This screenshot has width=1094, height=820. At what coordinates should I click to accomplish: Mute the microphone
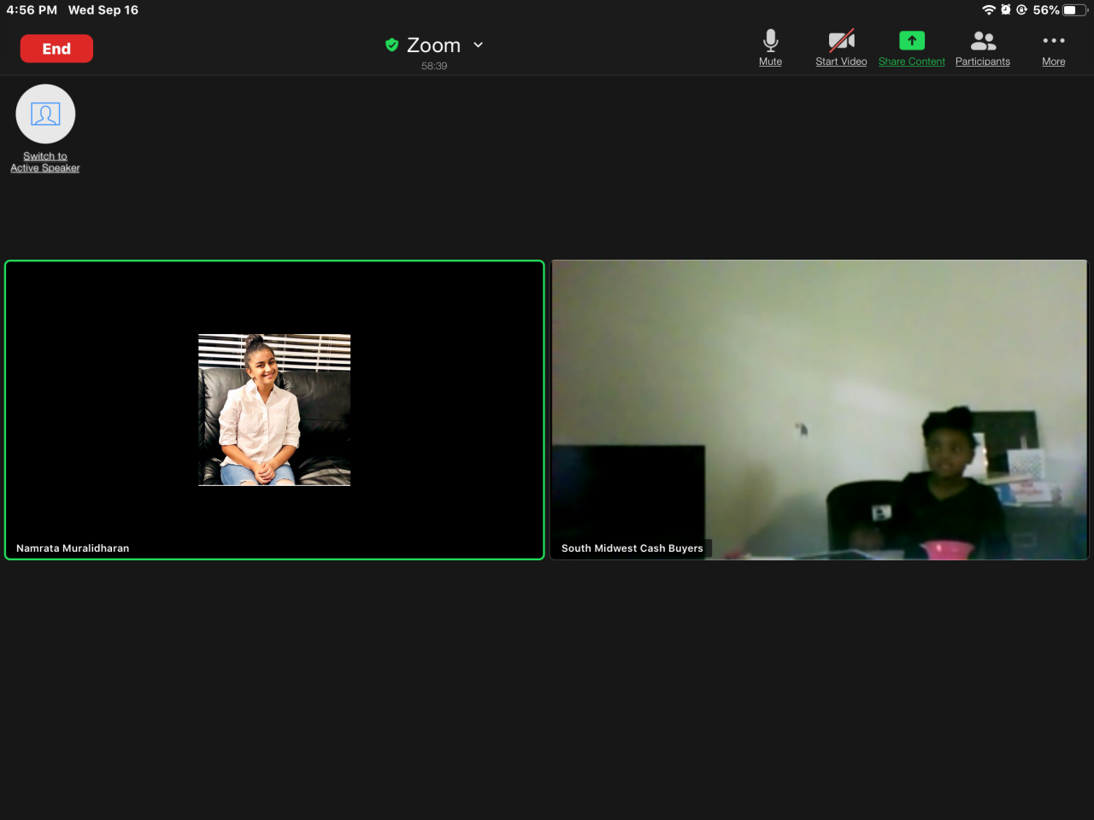click(770, 48)
